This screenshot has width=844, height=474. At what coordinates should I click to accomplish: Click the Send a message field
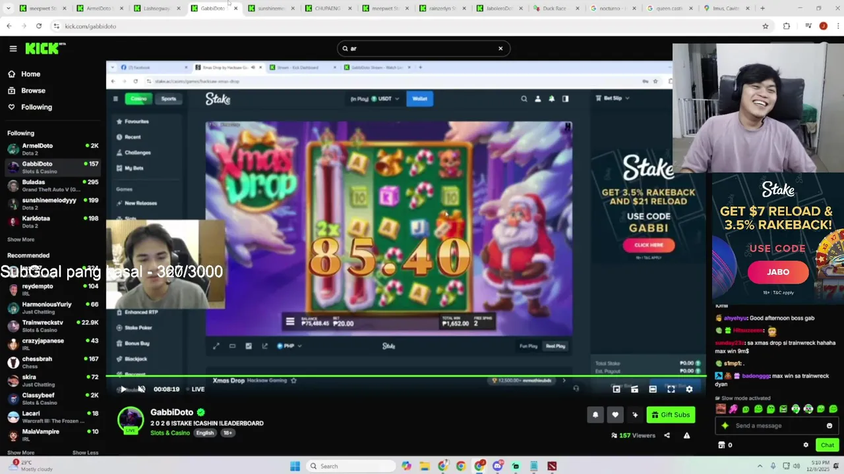778,425
